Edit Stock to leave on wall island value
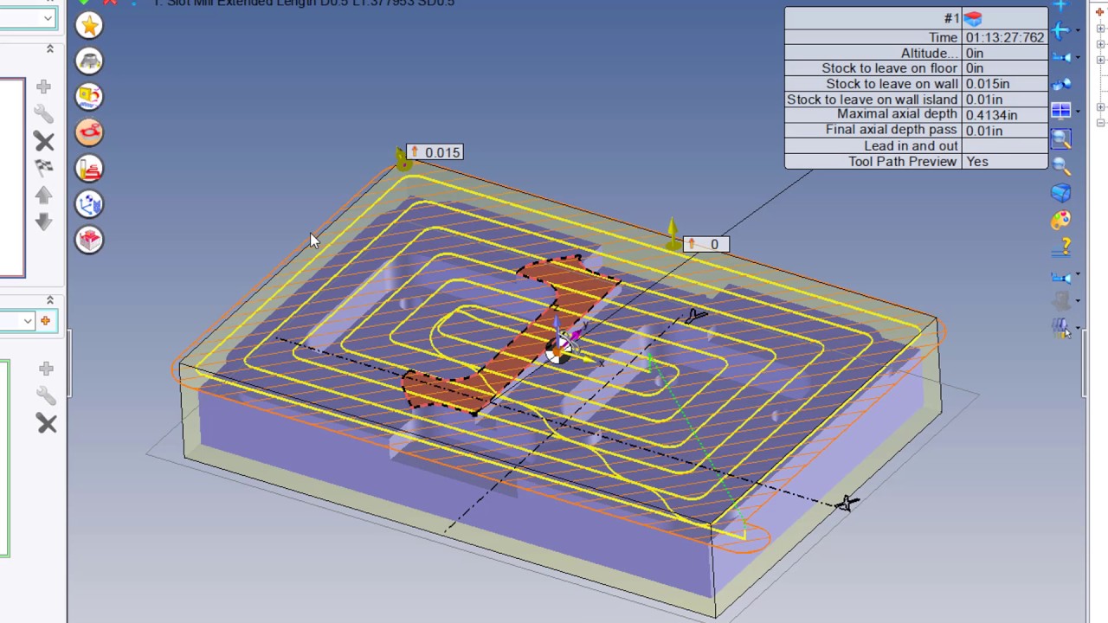This screenshot has width=1108, height=623. point(1004,100)
